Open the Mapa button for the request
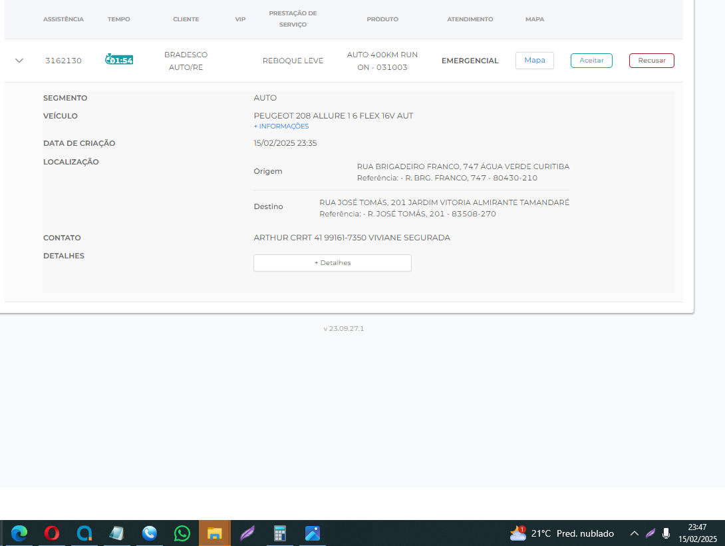 coord(535,61)
